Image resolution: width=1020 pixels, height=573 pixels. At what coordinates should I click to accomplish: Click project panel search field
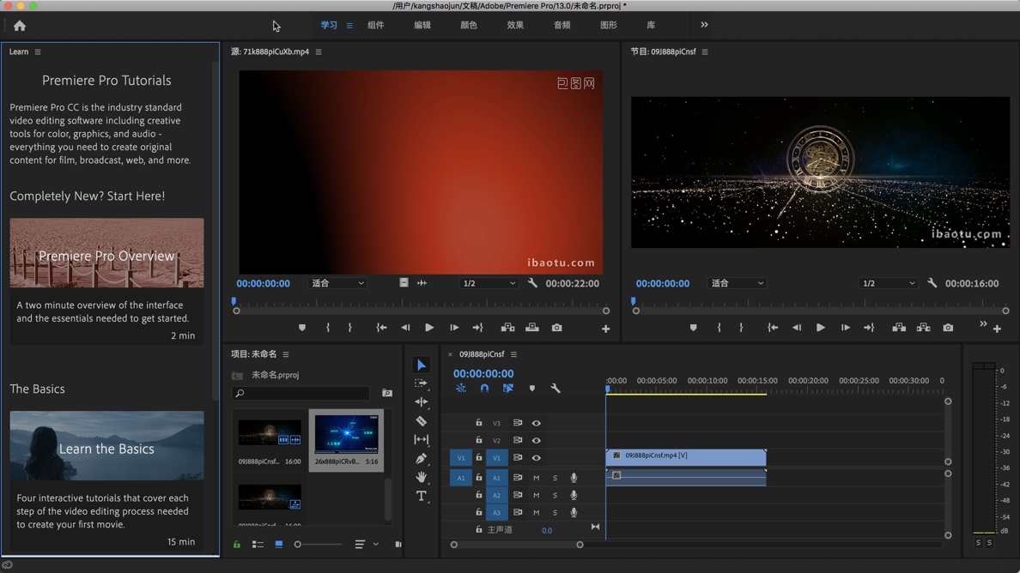pos(301,393)
